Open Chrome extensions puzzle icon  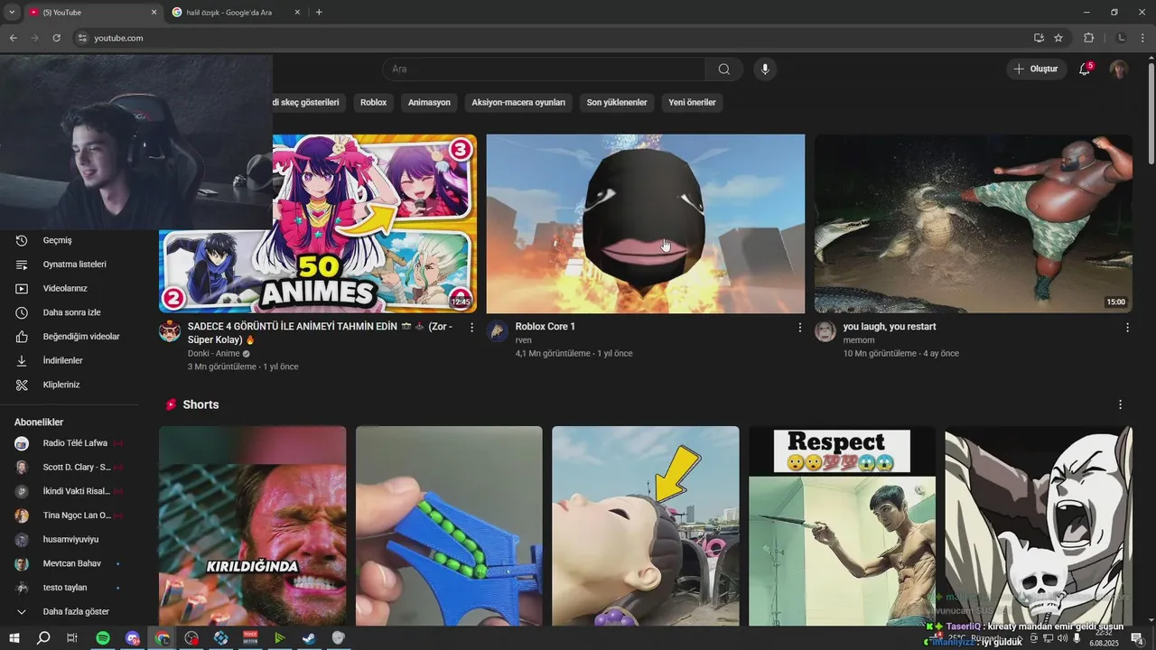(x=1088, y=38)
